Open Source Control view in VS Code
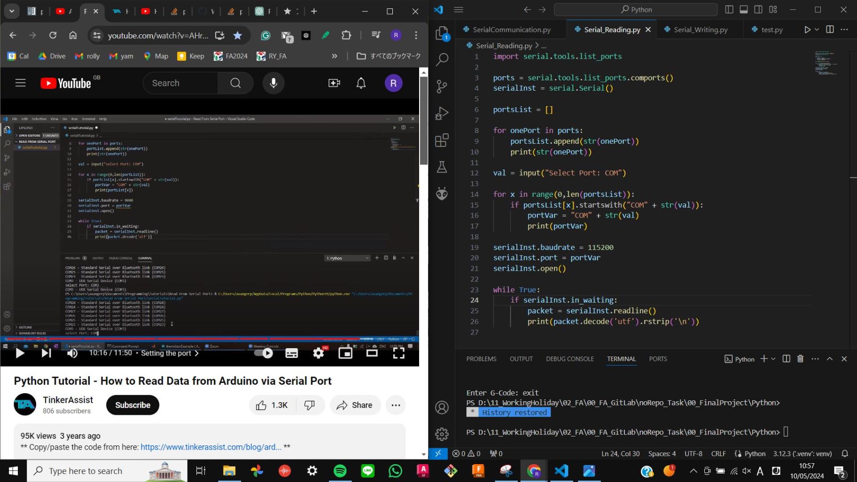Image resolution: width=857 pixels, height=482 pixels. tap(442, 86)
